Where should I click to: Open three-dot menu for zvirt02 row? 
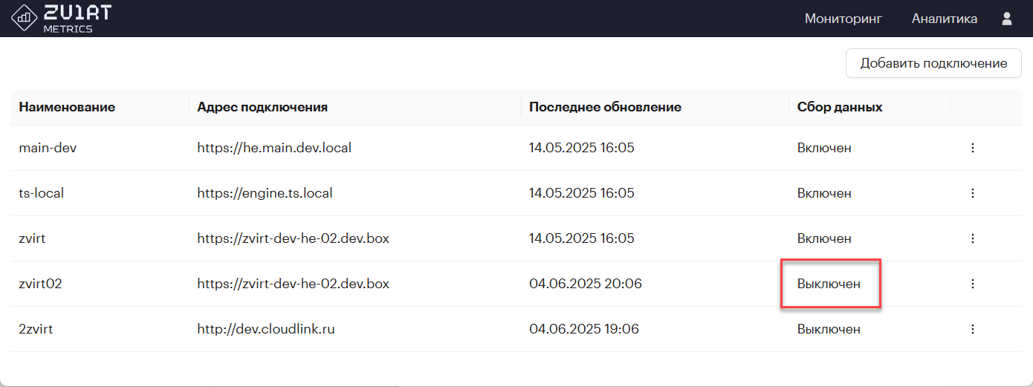(972, 284)
